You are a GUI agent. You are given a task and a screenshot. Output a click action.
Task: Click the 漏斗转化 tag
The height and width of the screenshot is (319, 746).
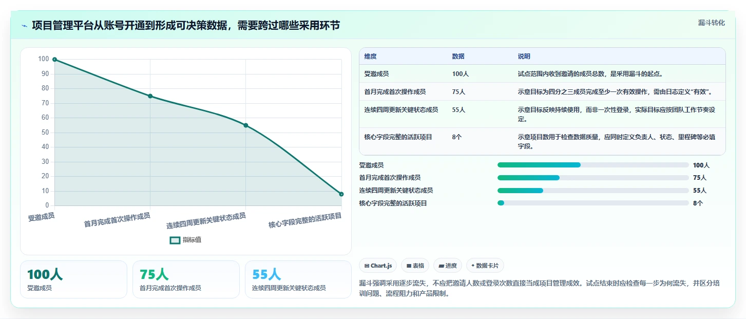712,23
